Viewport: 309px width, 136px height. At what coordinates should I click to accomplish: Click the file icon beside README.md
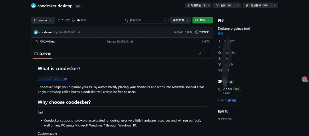point(36,42)
